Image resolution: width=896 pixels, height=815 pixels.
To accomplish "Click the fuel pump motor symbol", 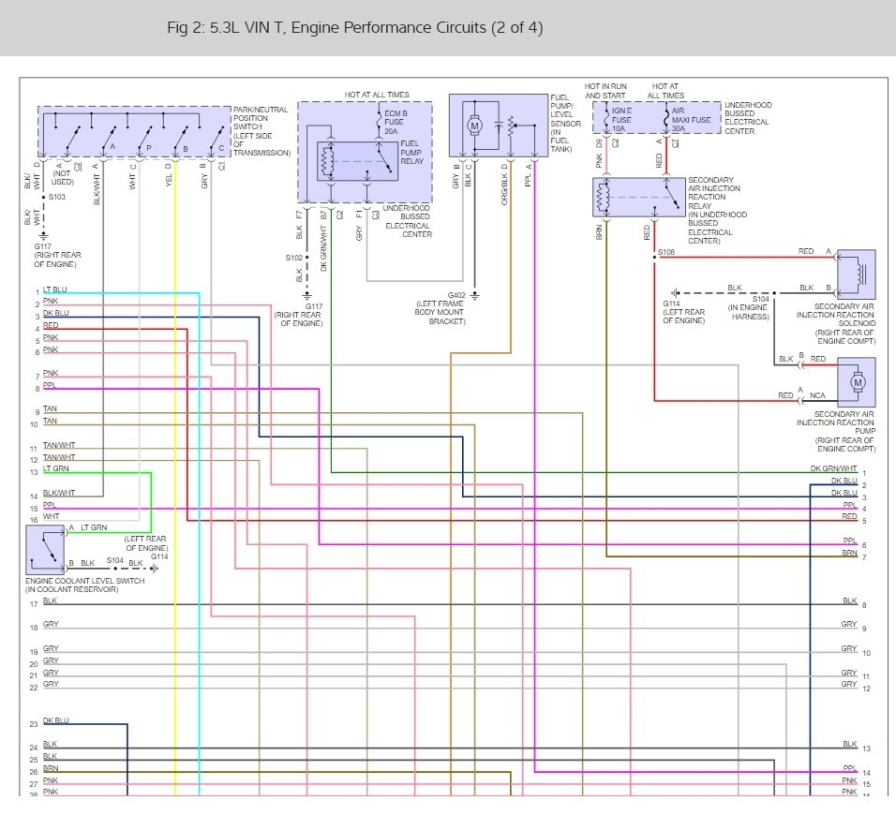I will (x=474, y=125).
